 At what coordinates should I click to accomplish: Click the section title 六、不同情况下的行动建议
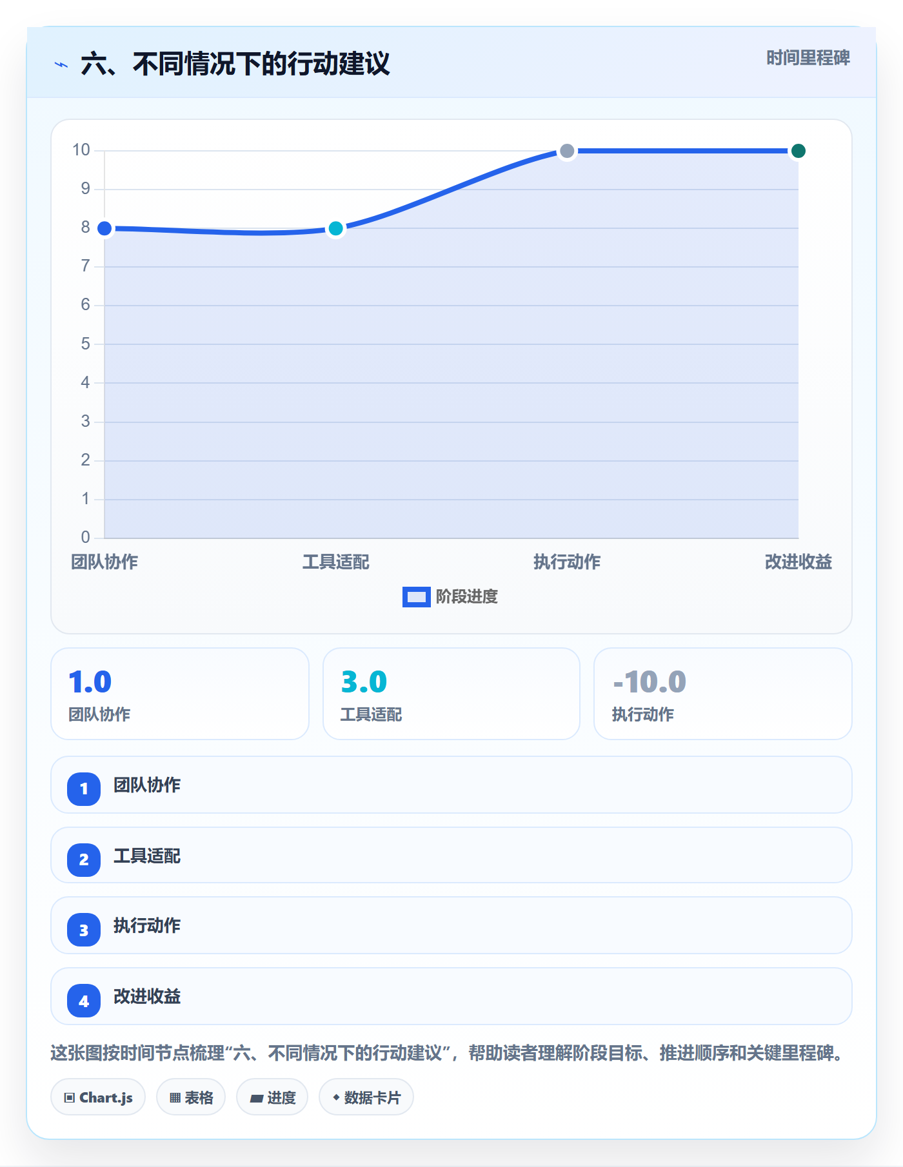click(235, 64)
